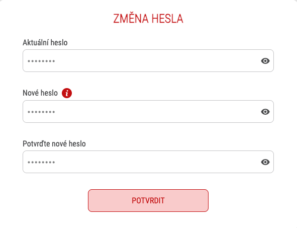Open the red info icon beside Nové heslo
Screen dimensions: 297x228
click(x=67, y=93)
